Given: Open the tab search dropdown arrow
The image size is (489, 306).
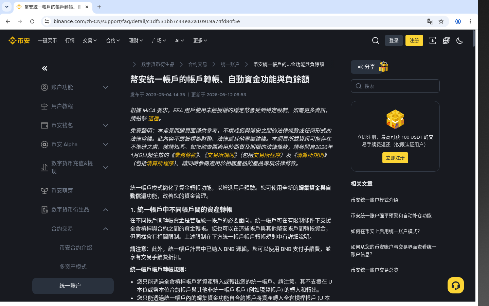Looking at the screenshot, I should 7,7.
